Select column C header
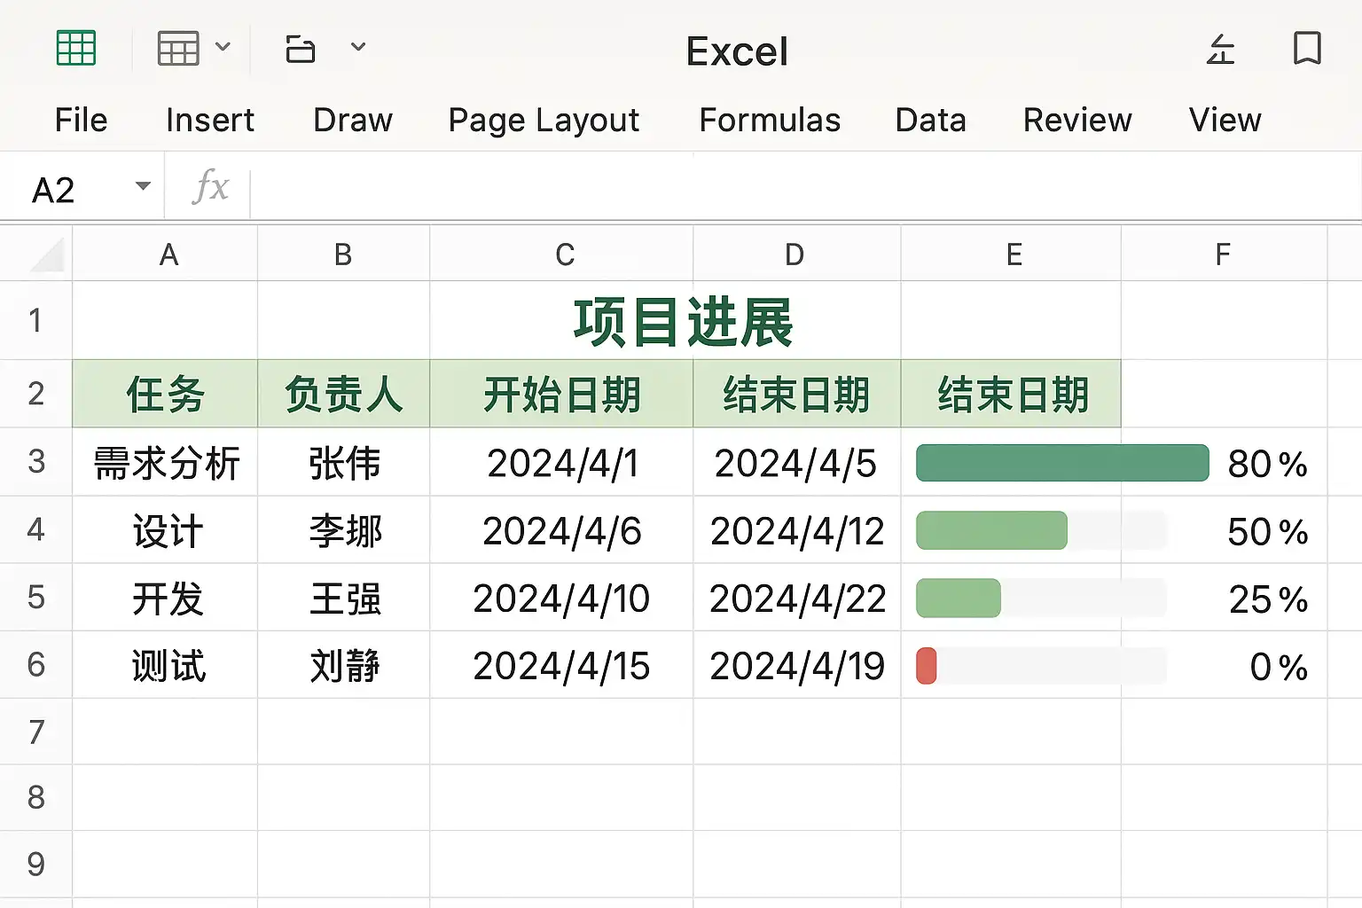 point(562,254)
